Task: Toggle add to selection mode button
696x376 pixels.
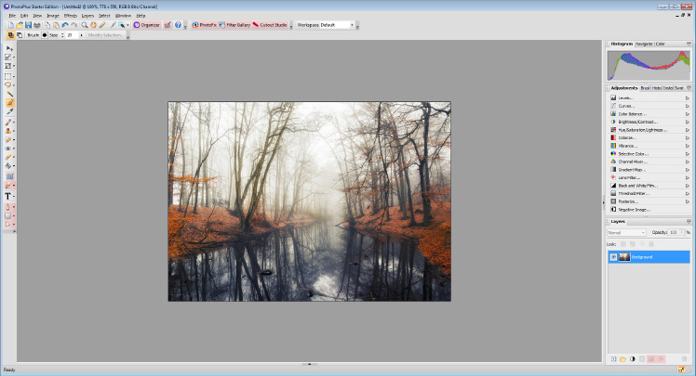Action: pos(20,35)
